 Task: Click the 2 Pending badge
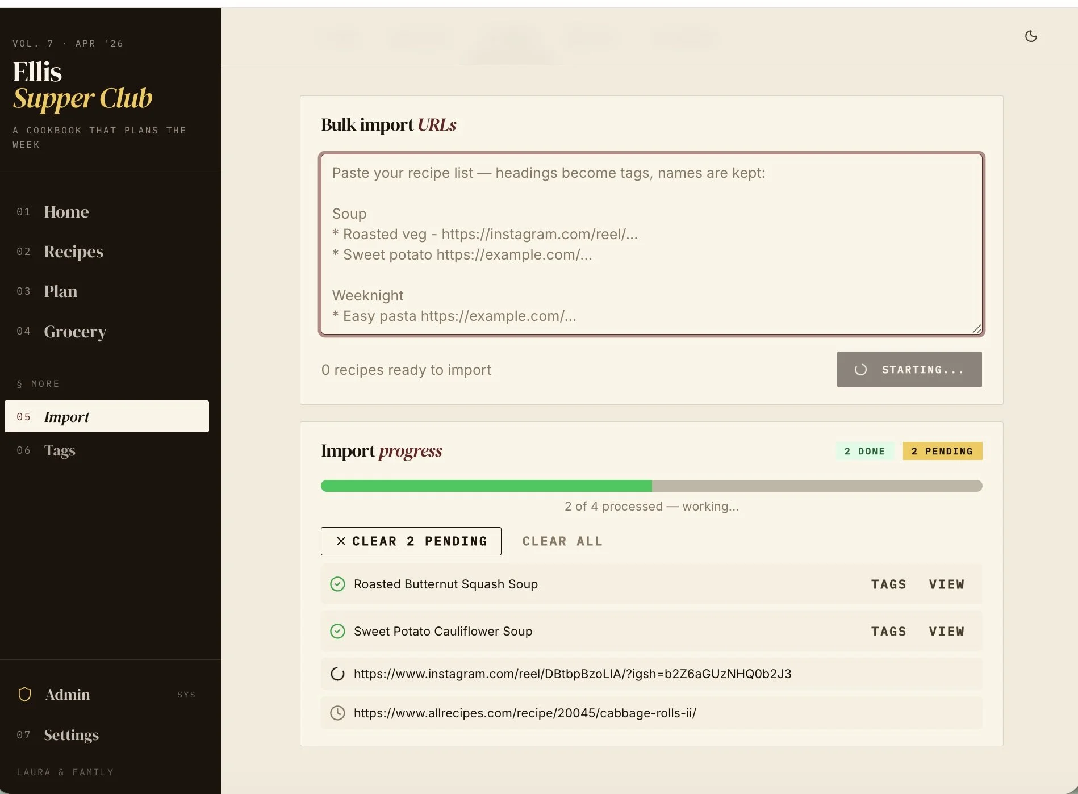(x=942, y=451)
